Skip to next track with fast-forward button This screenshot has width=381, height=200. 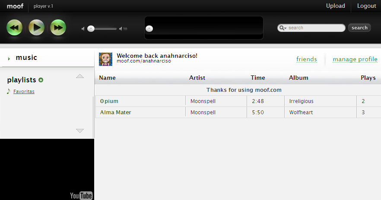click(58, 28)
